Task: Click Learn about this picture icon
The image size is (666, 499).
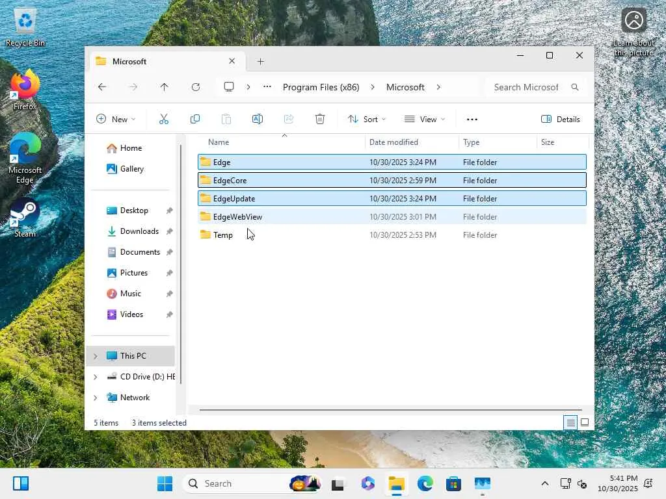Action: click(633, 32)
